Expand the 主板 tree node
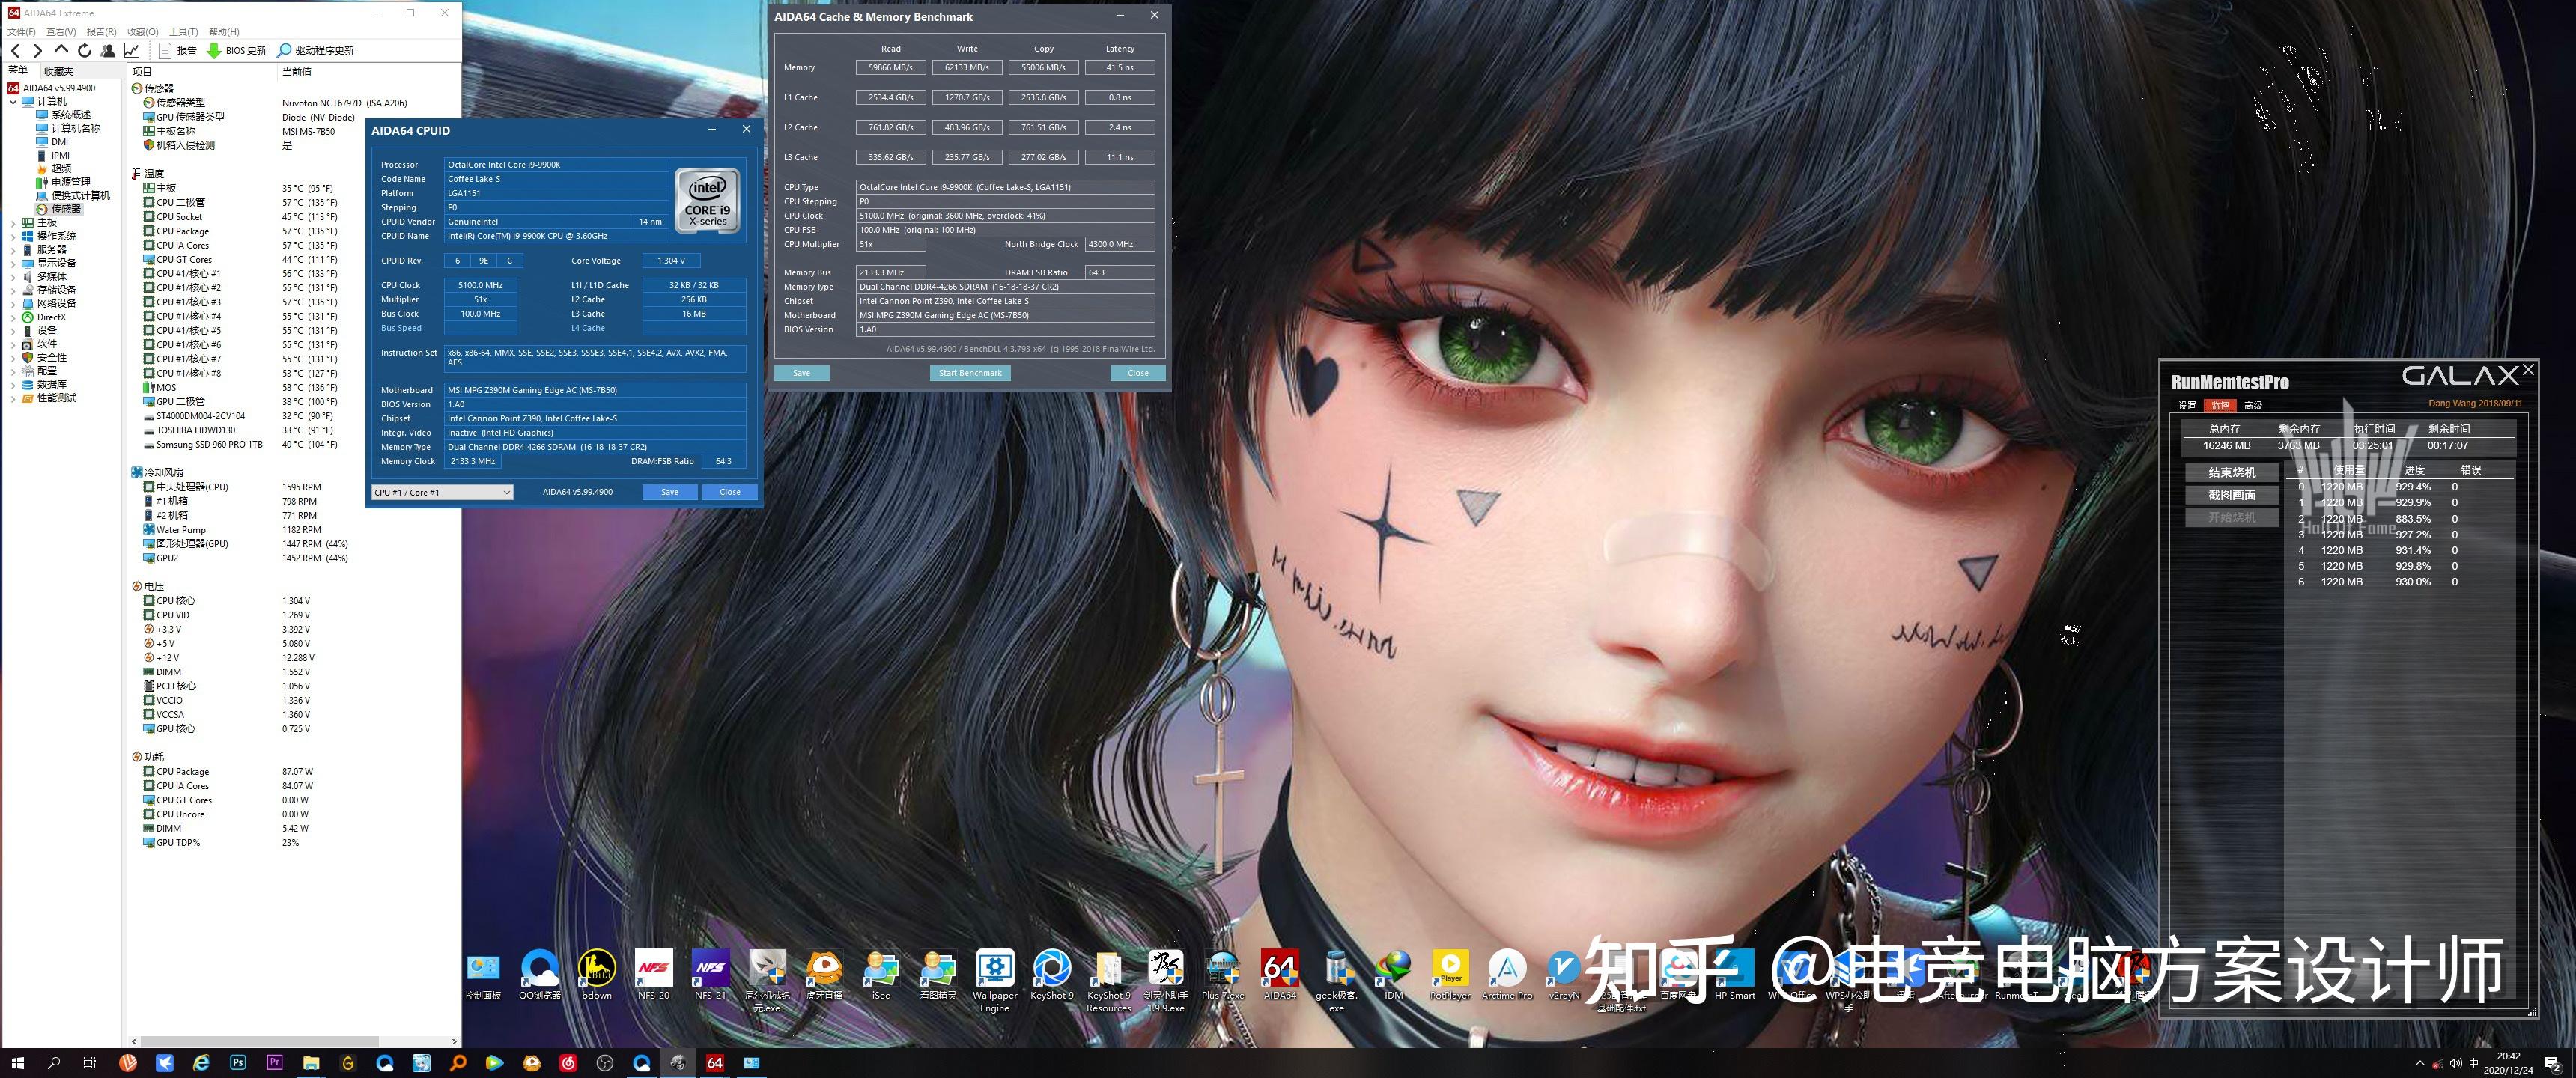Screen dimensions: 2576x1078 tap(13, 223)
